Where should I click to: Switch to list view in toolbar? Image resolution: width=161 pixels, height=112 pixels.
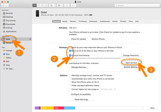pyautogui.click(x=38, y=5)
